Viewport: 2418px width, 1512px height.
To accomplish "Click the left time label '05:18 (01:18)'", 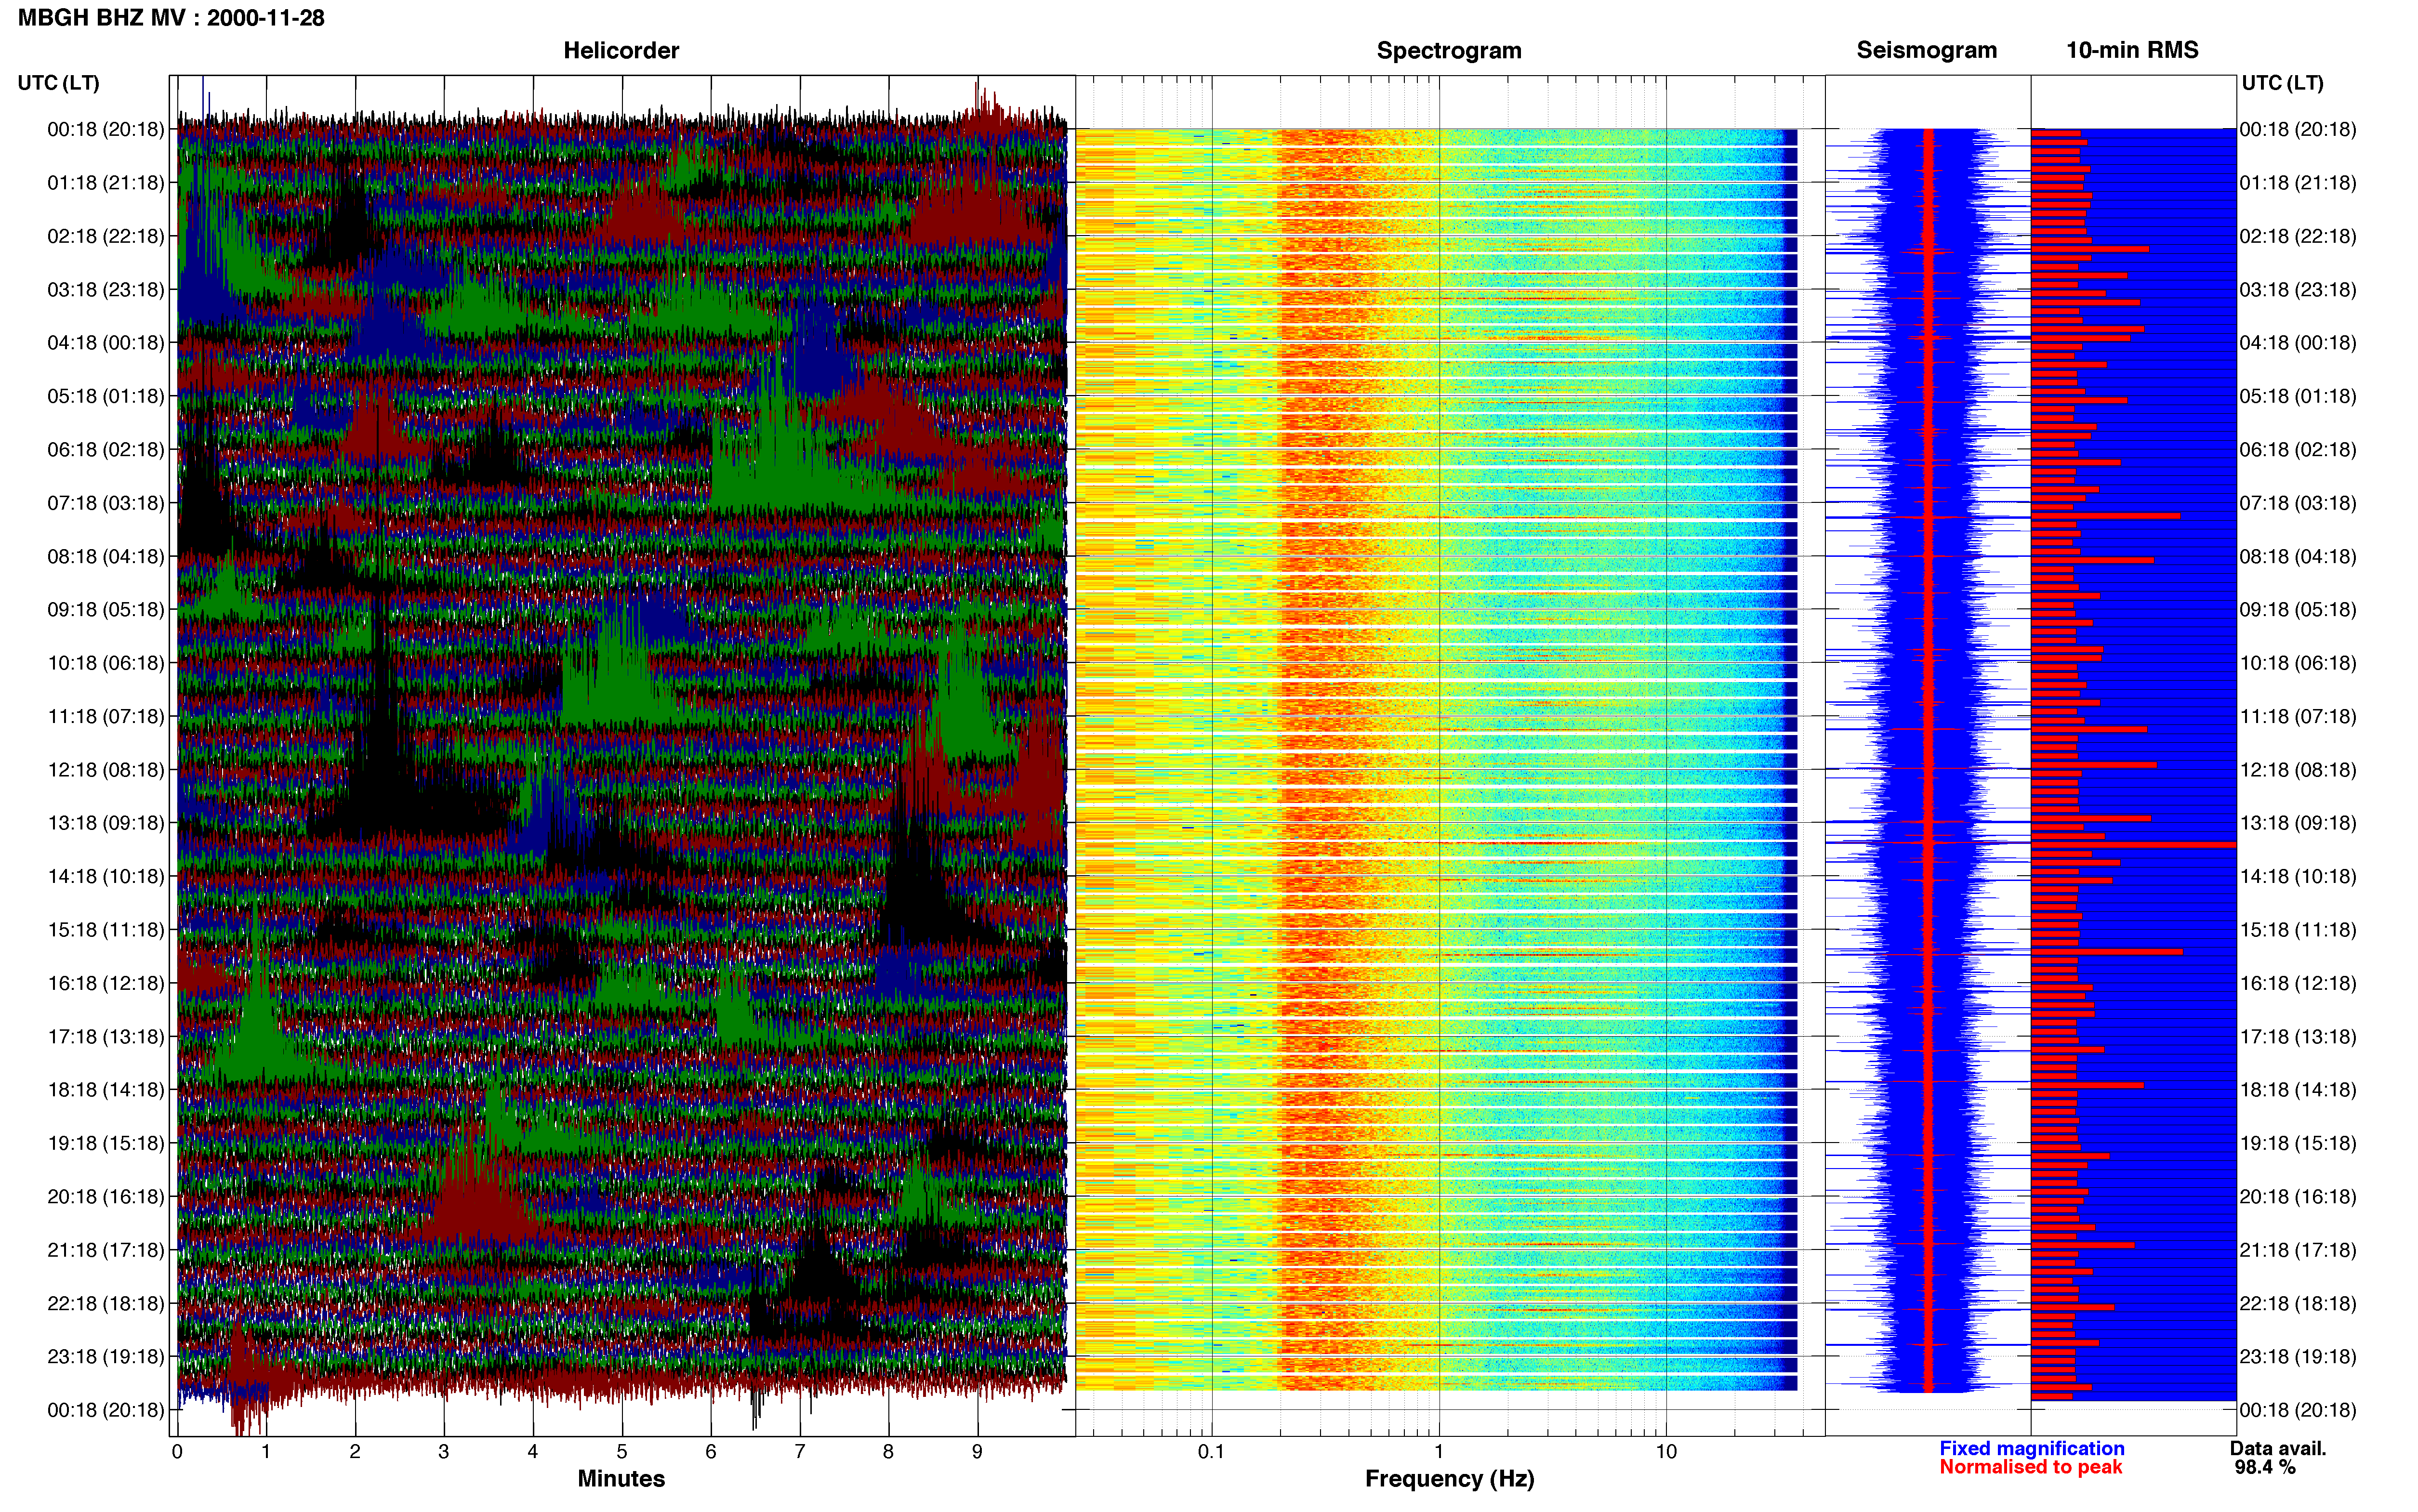I will click(106, 396).
